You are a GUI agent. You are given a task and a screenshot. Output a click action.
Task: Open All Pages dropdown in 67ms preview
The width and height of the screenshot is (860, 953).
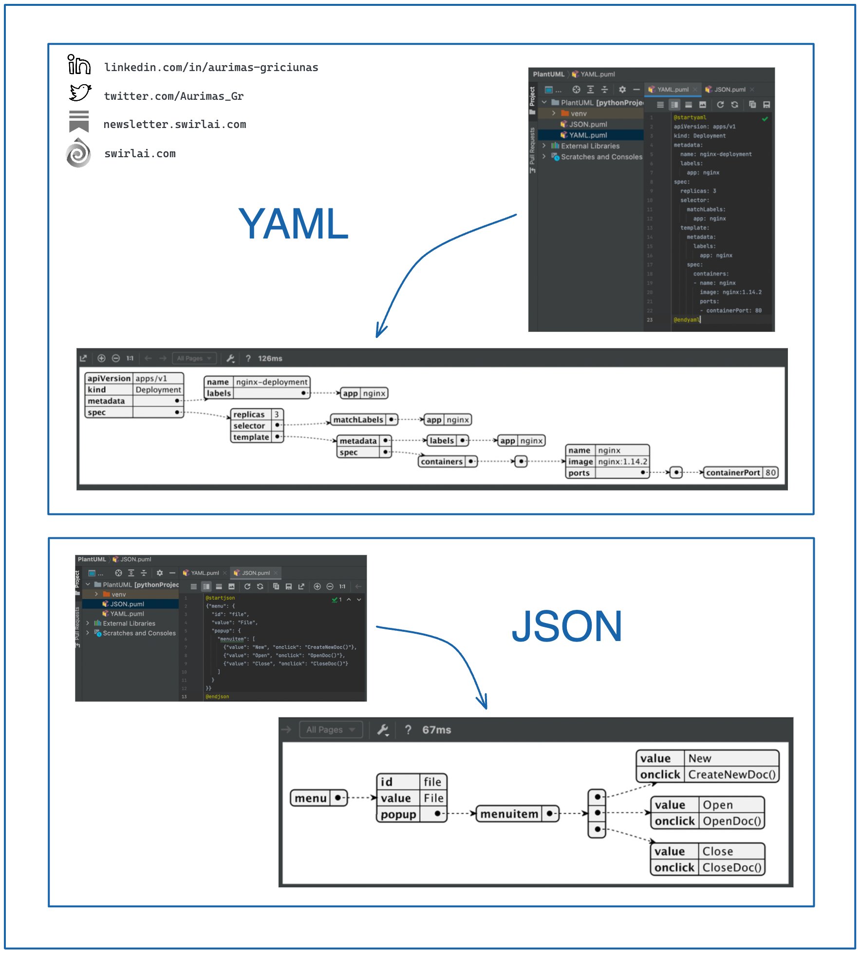[x=331, y=730]
